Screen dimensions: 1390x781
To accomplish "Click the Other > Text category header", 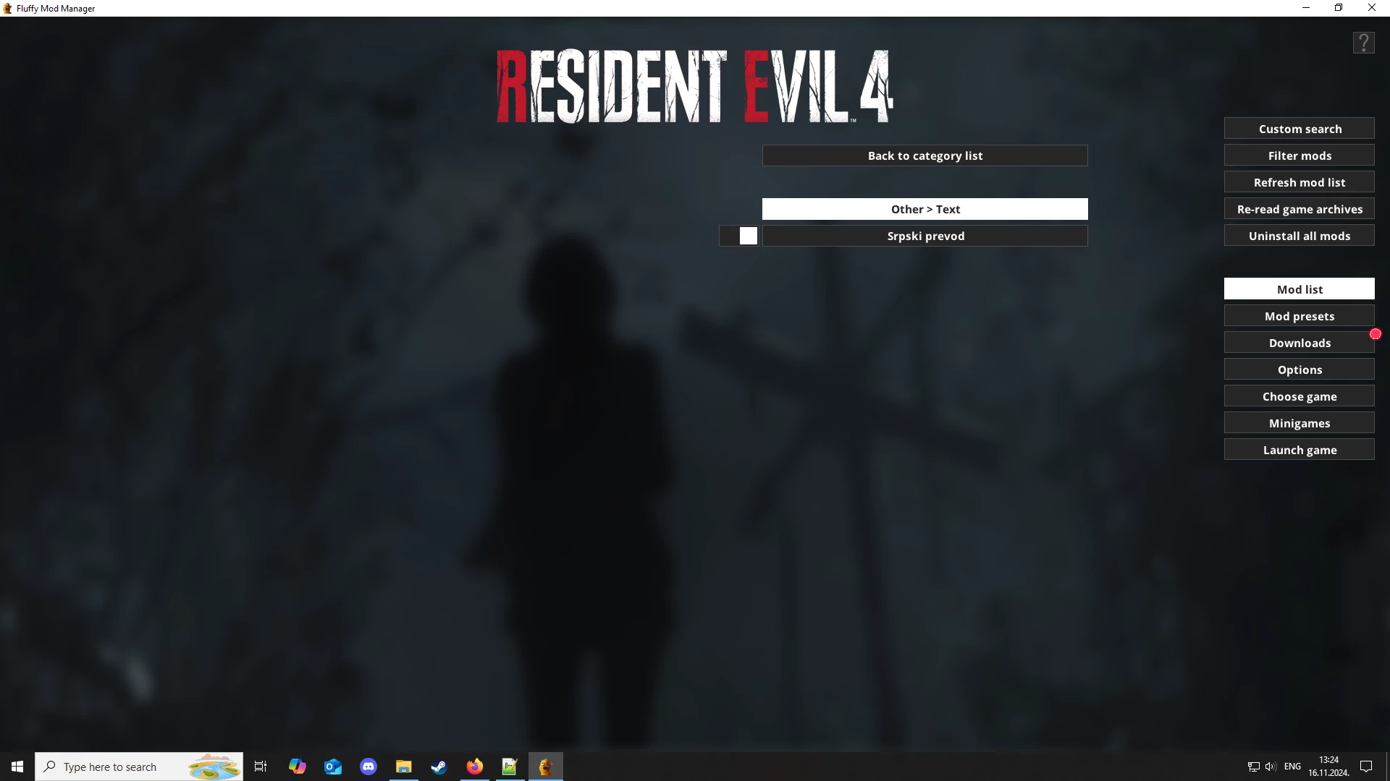I will coord(924,209).
